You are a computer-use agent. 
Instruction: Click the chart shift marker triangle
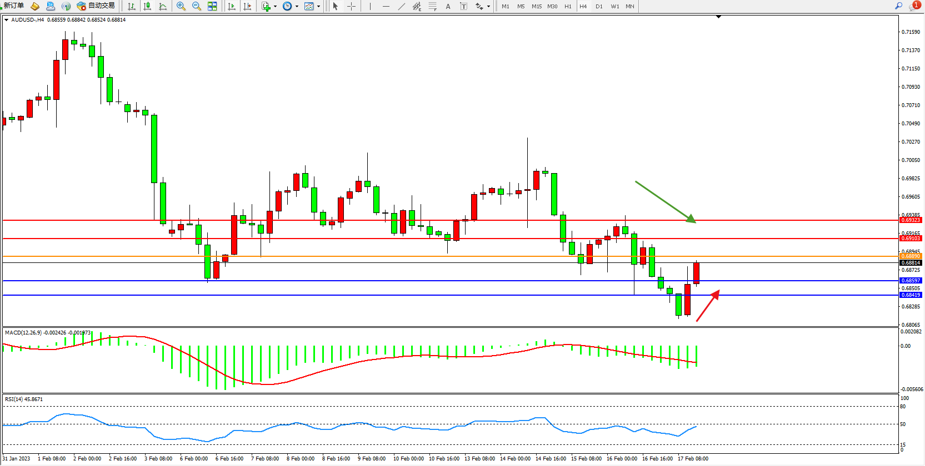(x=718, y=17)
